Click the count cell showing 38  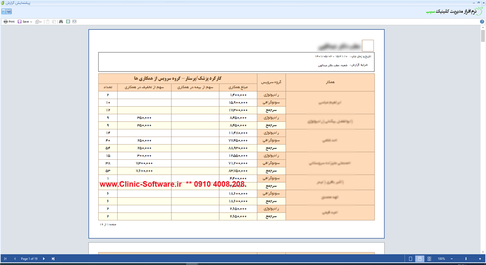point(108,163)
